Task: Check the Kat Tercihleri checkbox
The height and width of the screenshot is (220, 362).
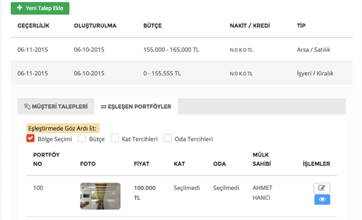Action: point(115,138)
